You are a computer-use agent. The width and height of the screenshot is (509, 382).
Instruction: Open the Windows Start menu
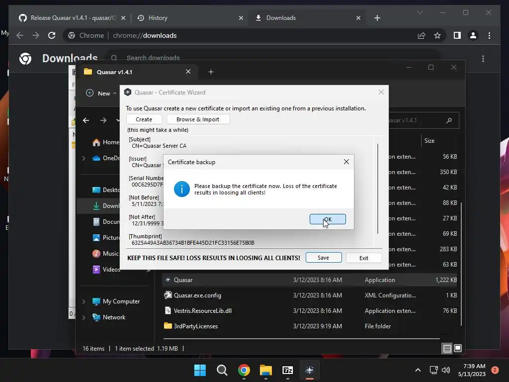200,370
